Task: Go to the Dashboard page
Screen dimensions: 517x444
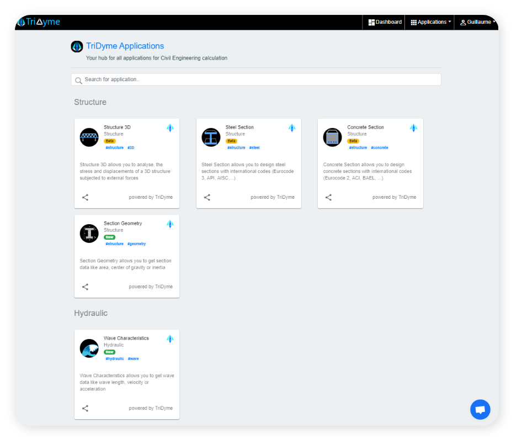Action: [x=385, y=22]
